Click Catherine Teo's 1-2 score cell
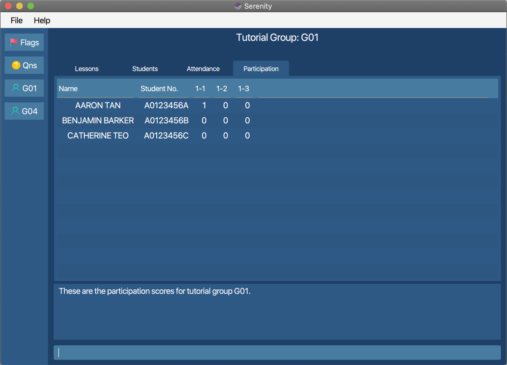This screenshot has height=365, width=507. point(226,136)
